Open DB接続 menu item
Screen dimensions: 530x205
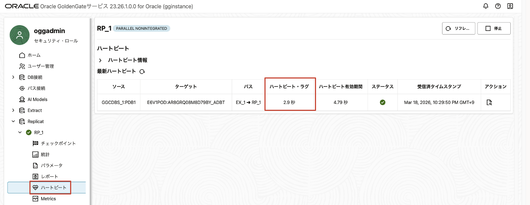coord(35,77)
